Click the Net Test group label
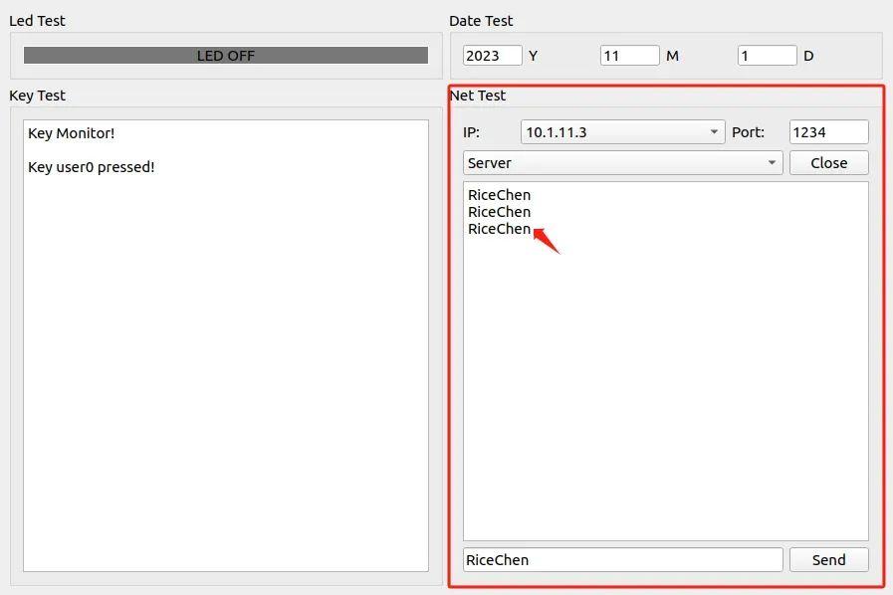 point(477,96)
